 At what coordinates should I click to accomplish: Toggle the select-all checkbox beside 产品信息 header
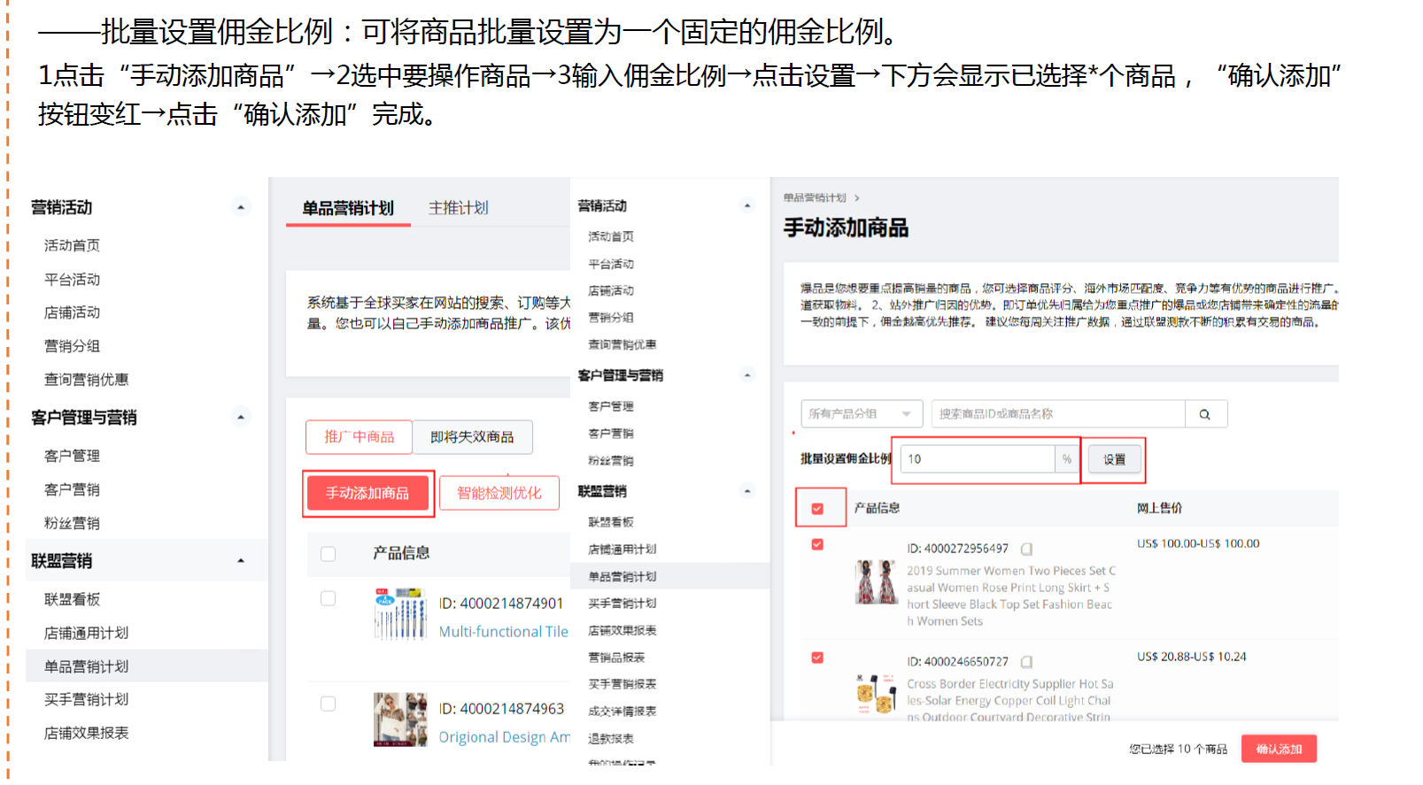click(817, 509)
